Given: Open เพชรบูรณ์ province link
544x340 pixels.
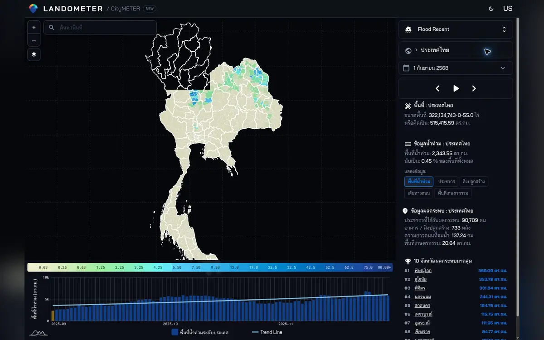Looking at the screenshot, I should coord(423,314).
